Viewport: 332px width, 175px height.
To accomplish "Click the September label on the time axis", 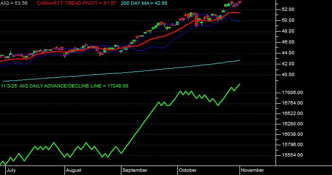I will coord(135,170).
